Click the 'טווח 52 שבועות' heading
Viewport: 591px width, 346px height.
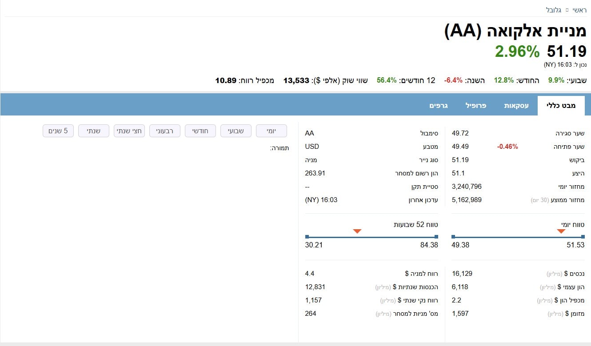coord(416,225)
